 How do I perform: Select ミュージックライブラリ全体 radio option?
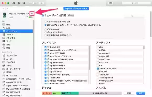[x=45, y=21]
